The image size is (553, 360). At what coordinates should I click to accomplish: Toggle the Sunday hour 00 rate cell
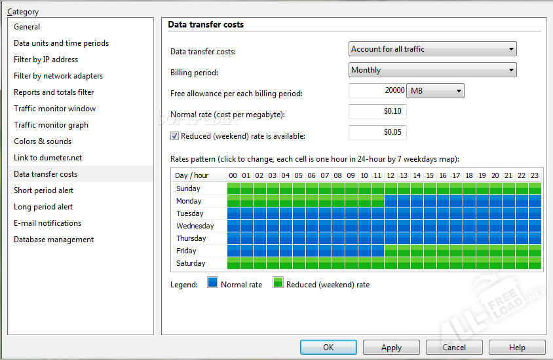(x=233, y=189)
